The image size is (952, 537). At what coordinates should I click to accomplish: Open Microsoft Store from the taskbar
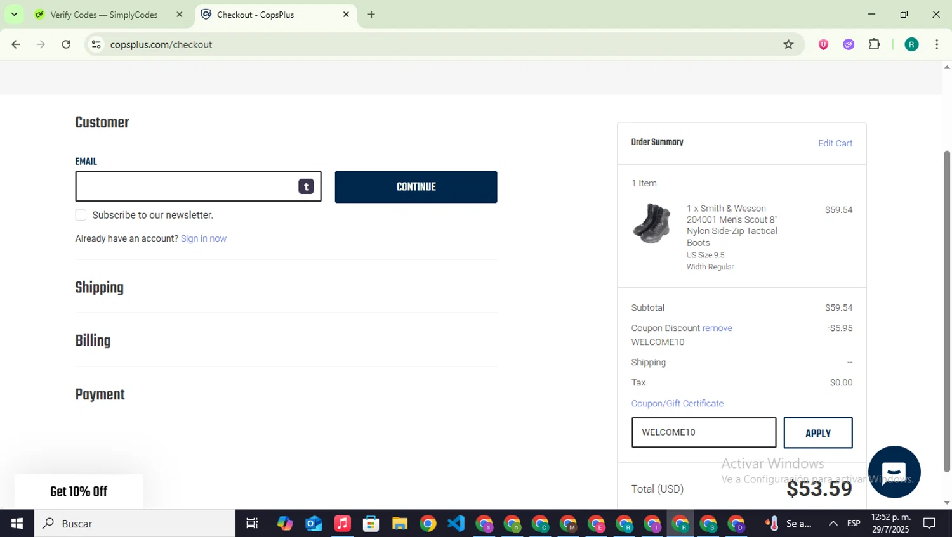pos(371,524)
